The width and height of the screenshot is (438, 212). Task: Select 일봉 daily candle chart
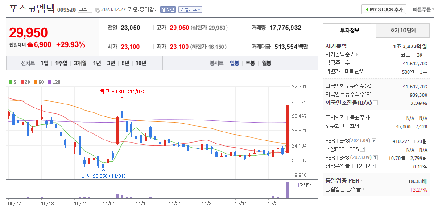[234, 64]
